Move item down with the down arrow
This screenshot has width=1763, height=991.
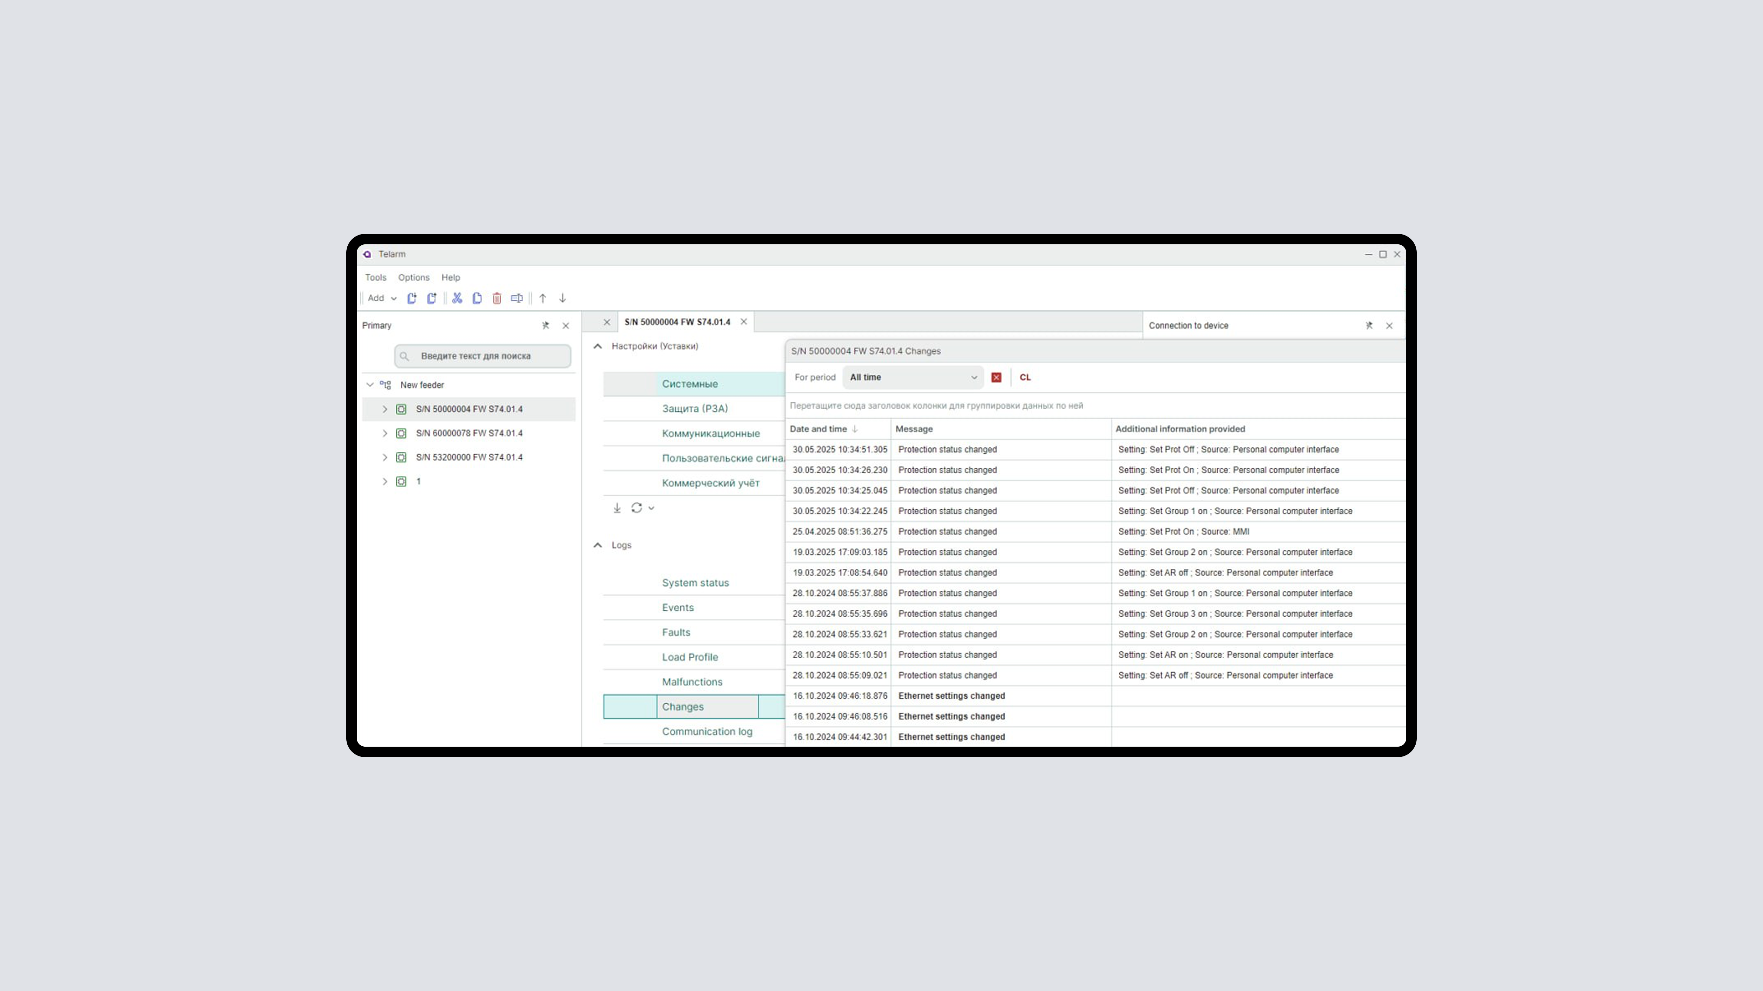coord(562,298)
